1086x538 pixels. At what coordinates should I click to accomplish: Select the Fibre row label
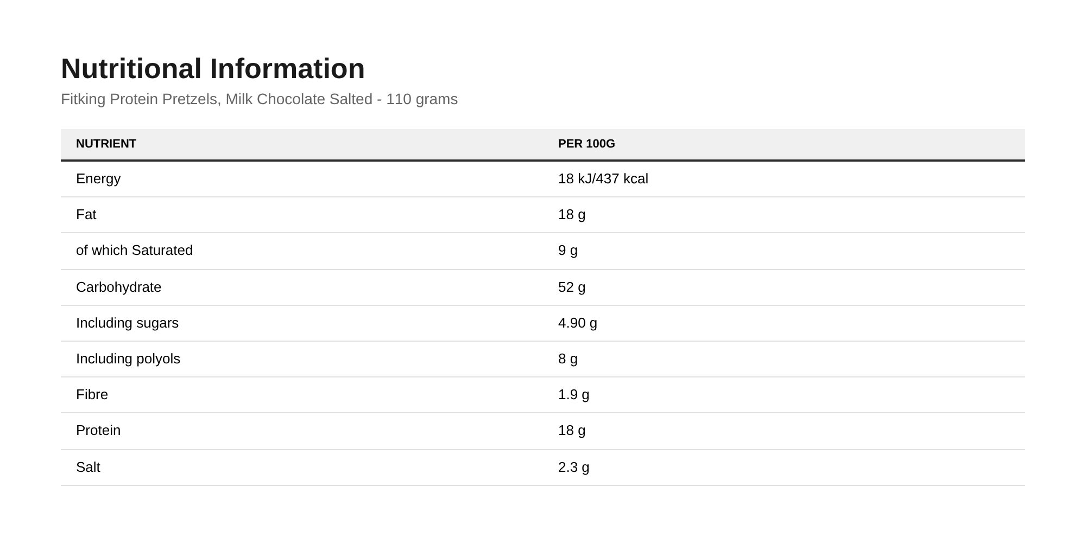[92, 395]
